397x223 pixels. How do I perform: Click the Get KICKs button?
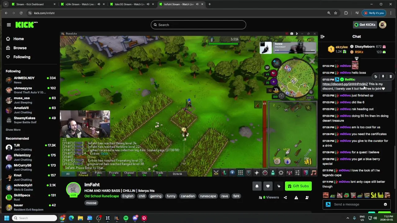tap(365, 25)
